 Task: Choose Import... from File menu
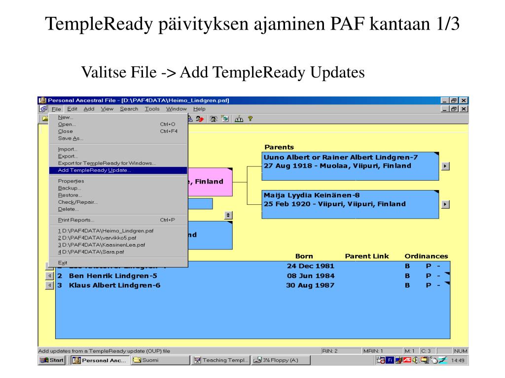click(118, 149)
